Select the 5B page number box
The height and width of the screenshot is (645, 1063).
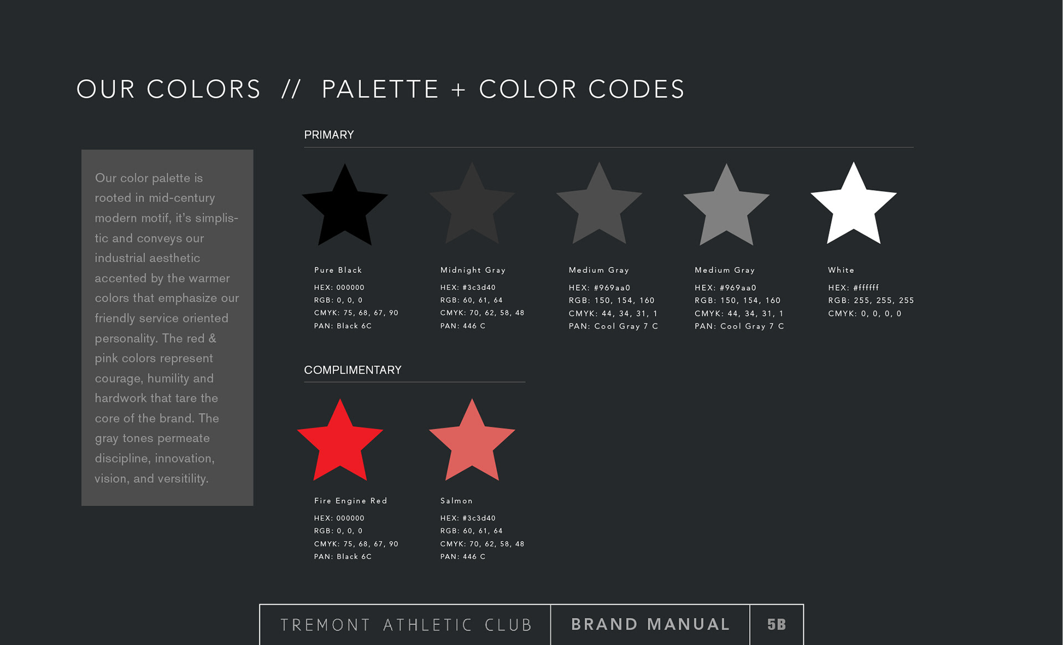[x=776, y=625]
